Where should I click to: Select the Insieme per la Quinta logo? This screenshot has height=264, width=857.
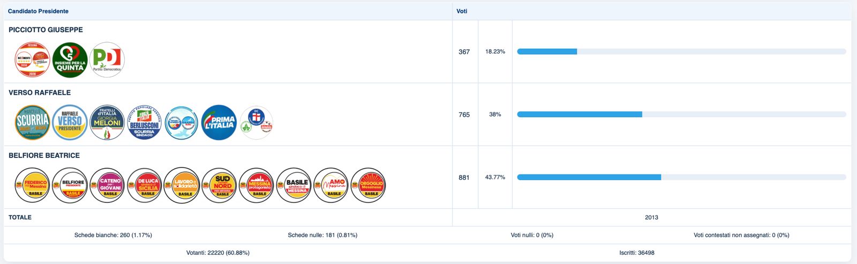tap(70, 60)
